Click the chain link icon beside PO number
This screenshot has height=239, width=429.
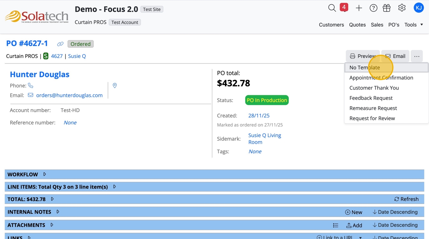point(60,44)
